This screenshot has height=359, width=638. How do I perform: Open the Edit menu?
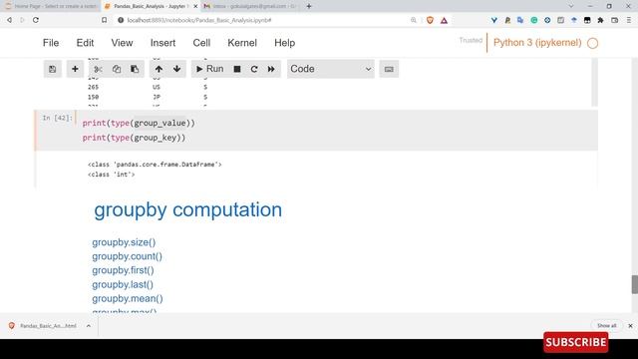tap(85, 43)
